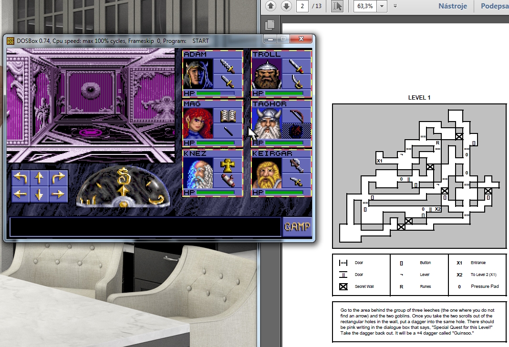
Task: Click the Lever legend label
Action: [x=425, y=275]
